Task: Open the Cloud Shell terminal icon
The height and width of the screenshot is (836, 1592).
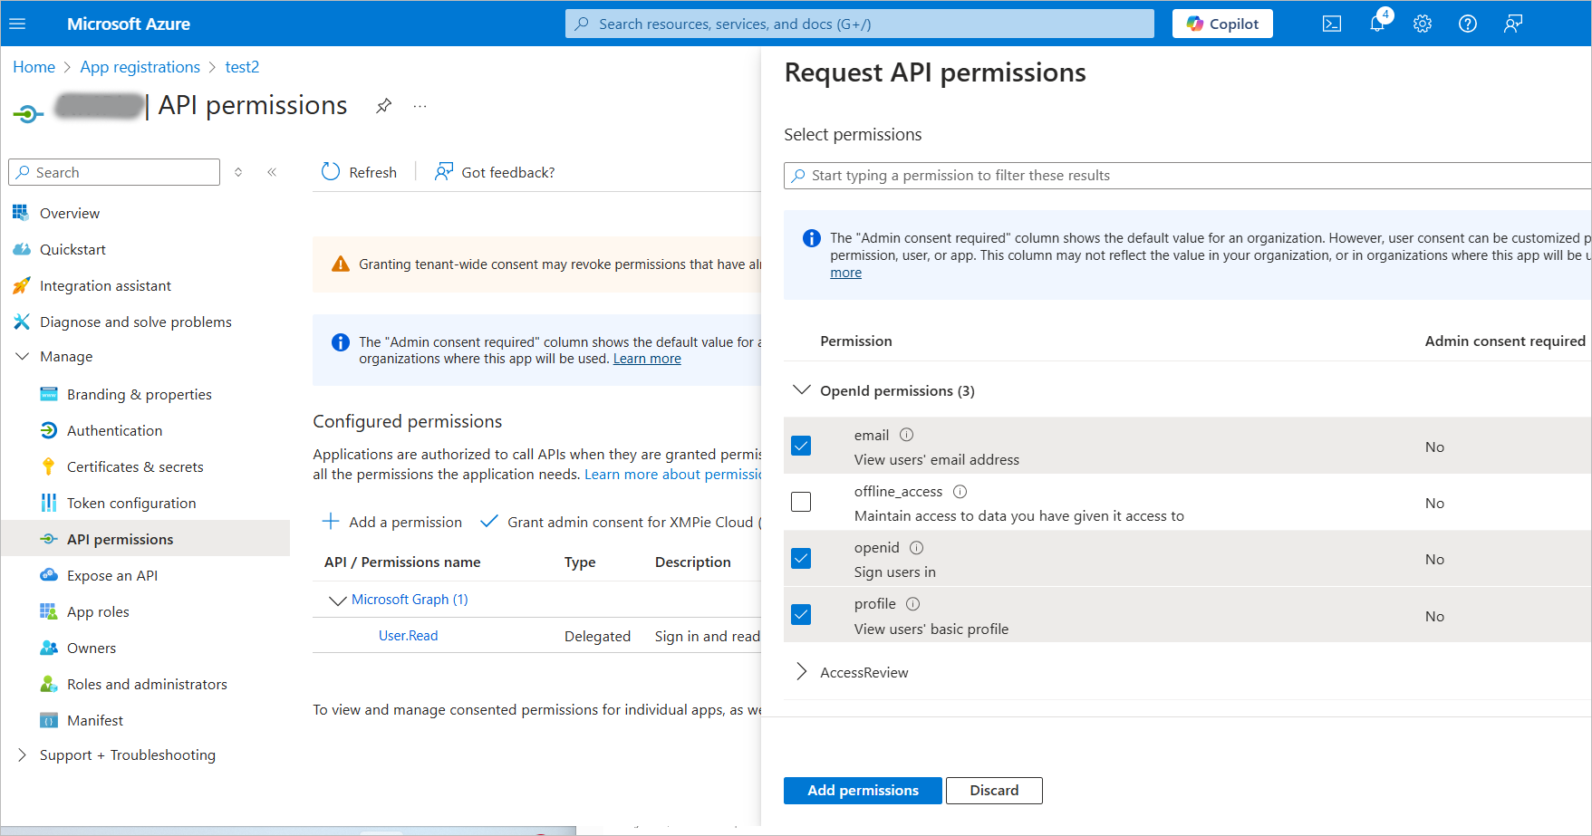Action: (x=1331, y=24)
